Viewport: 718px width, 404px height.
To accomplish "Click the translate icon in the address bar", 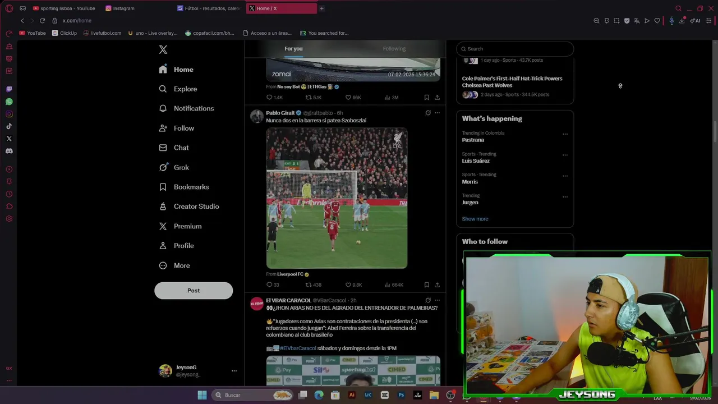I will (637, 21).
